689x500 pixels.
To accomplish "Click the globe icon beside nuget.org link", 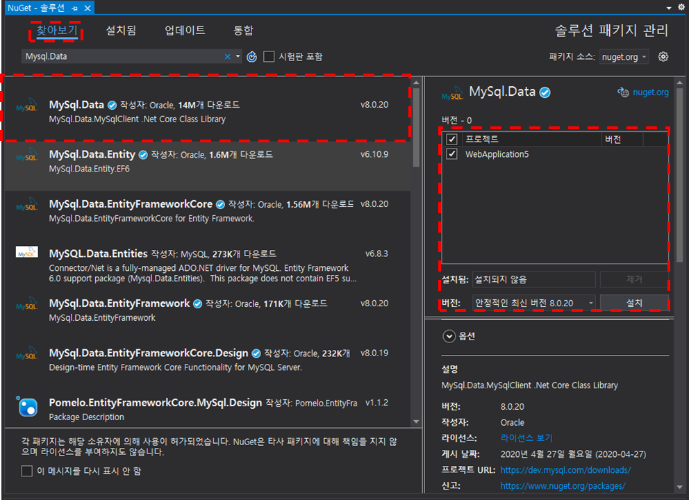I will pyautogui.click(x=623, y=92).
